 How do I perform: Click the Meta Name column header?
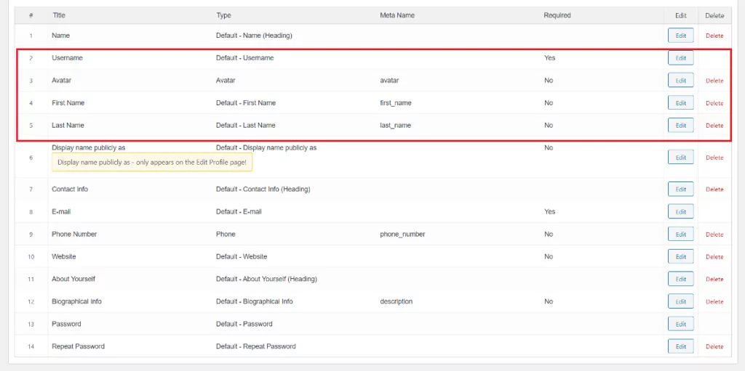click(398, 15)
